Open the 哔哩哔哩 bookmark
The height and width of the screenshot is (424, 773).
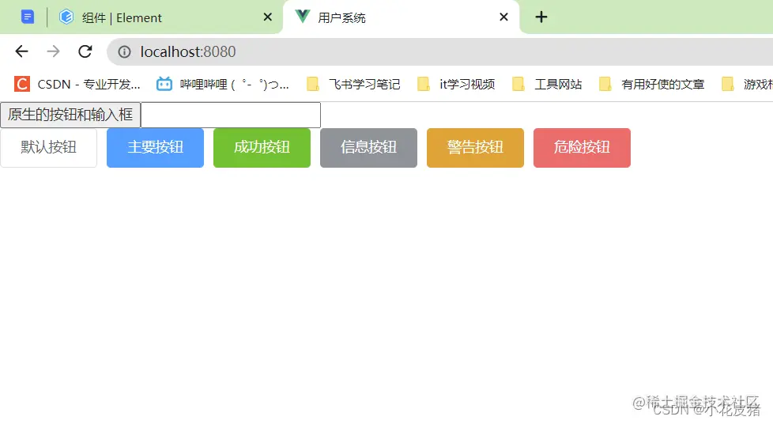click(223, 85)
